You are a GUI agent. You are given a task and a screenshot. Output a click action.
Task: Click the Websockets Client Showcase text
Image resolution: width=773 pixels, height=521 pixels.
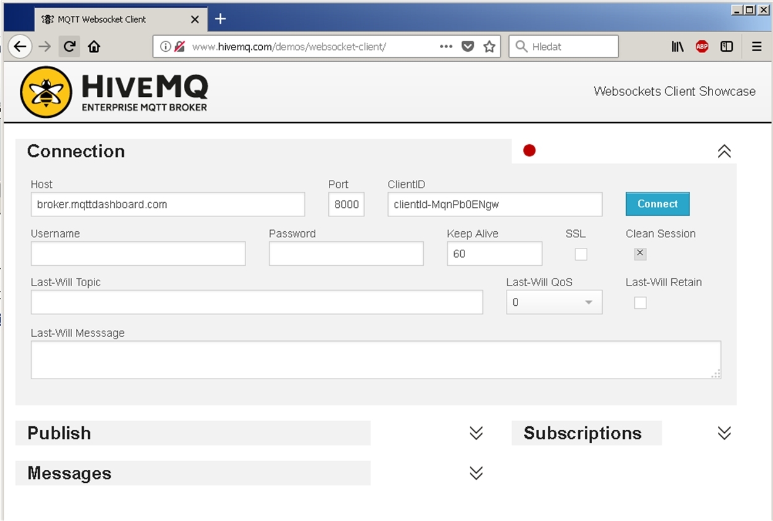click(674, 91)
